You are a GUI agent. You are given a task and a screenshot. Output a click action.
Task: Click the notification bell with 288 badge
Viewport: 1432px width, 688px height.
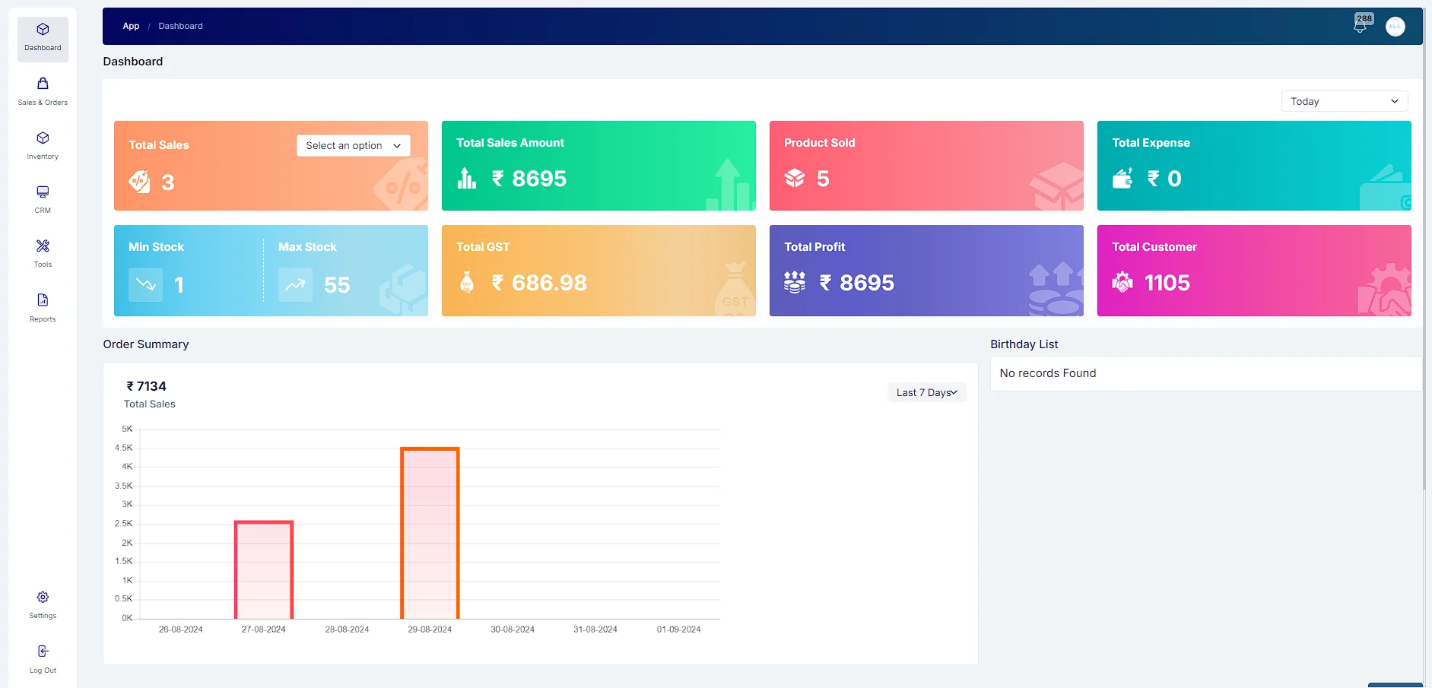coord(1361,24)
